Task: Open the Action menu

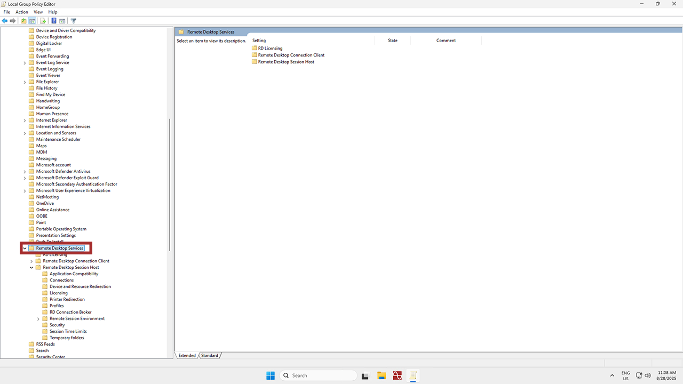Action: click(22, 12)
